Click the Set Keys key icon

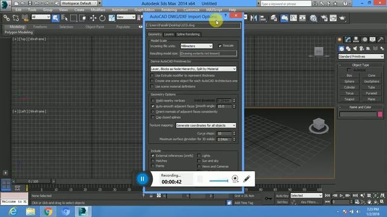coord(268,198)
